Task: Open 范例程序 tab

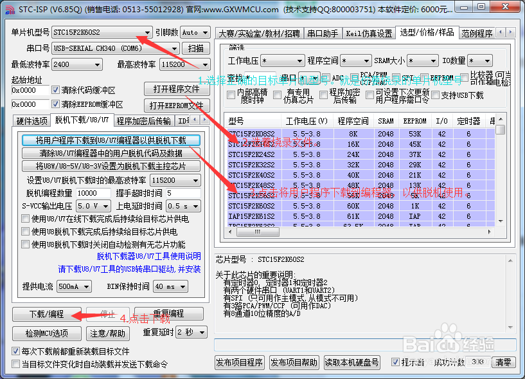Action: tap(477, 33)
